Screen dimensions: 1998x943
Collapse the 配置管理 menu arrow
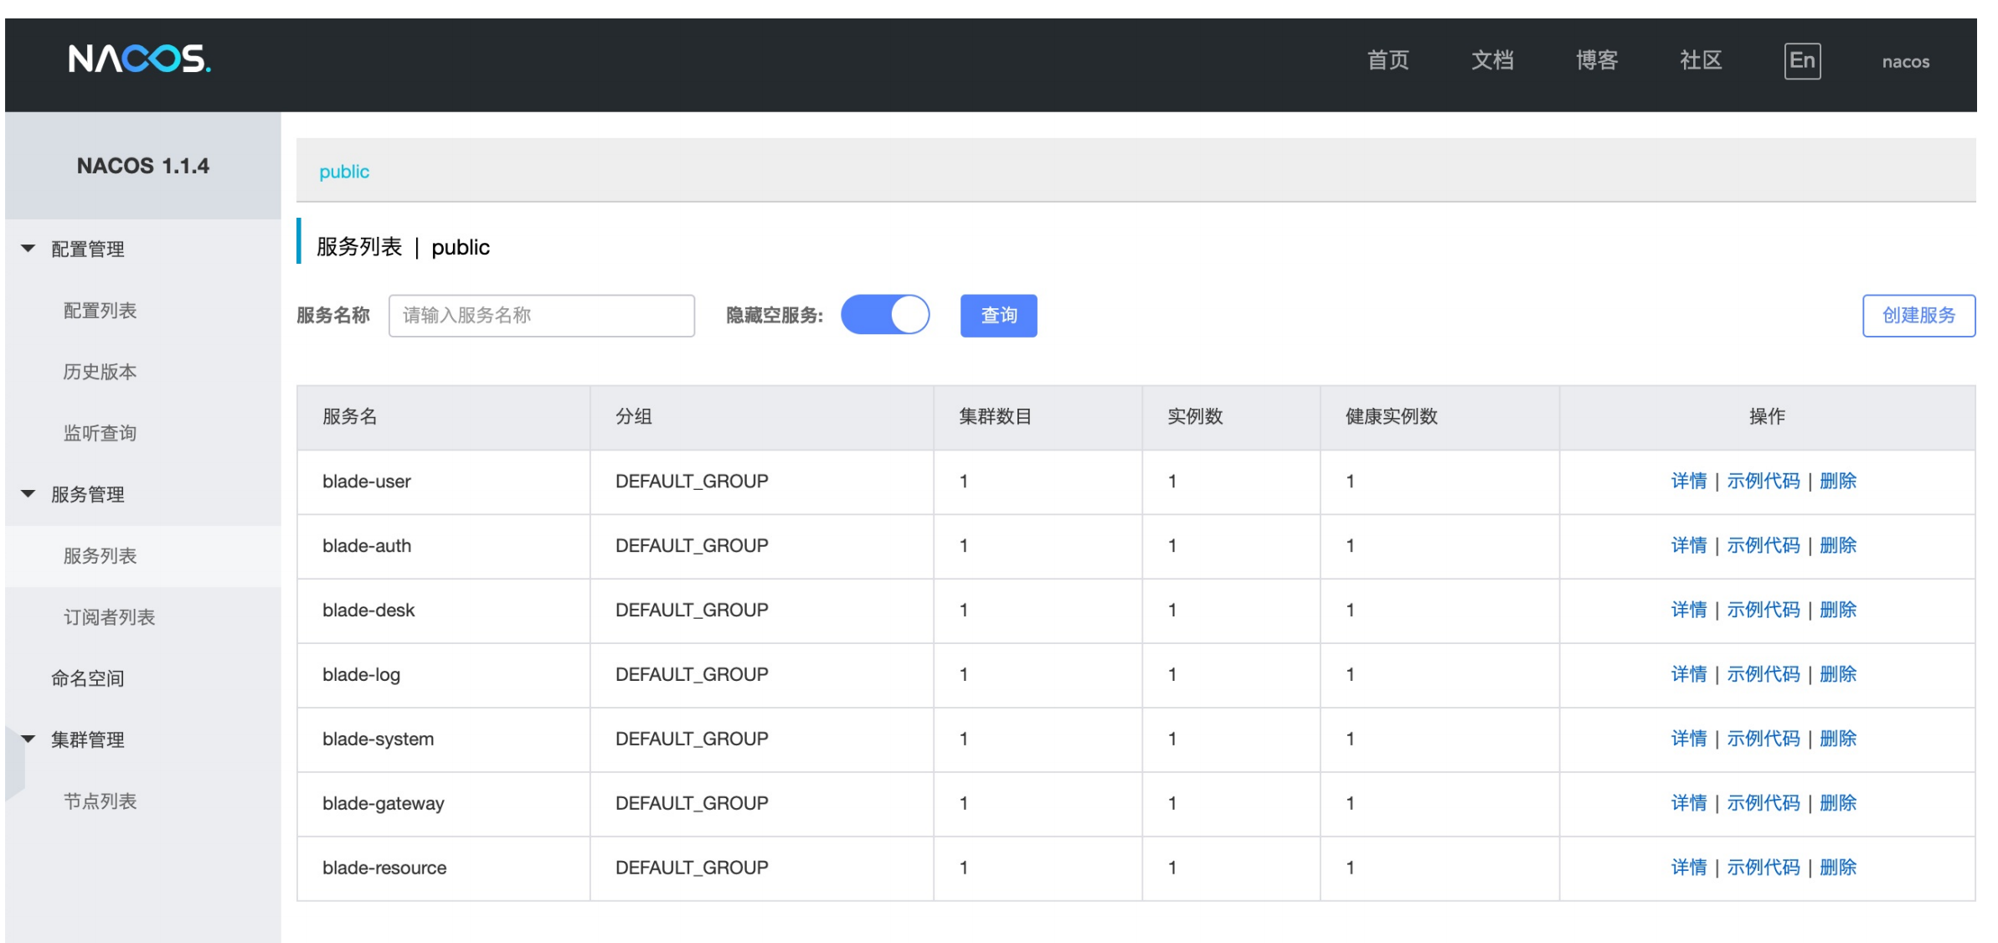28,249
